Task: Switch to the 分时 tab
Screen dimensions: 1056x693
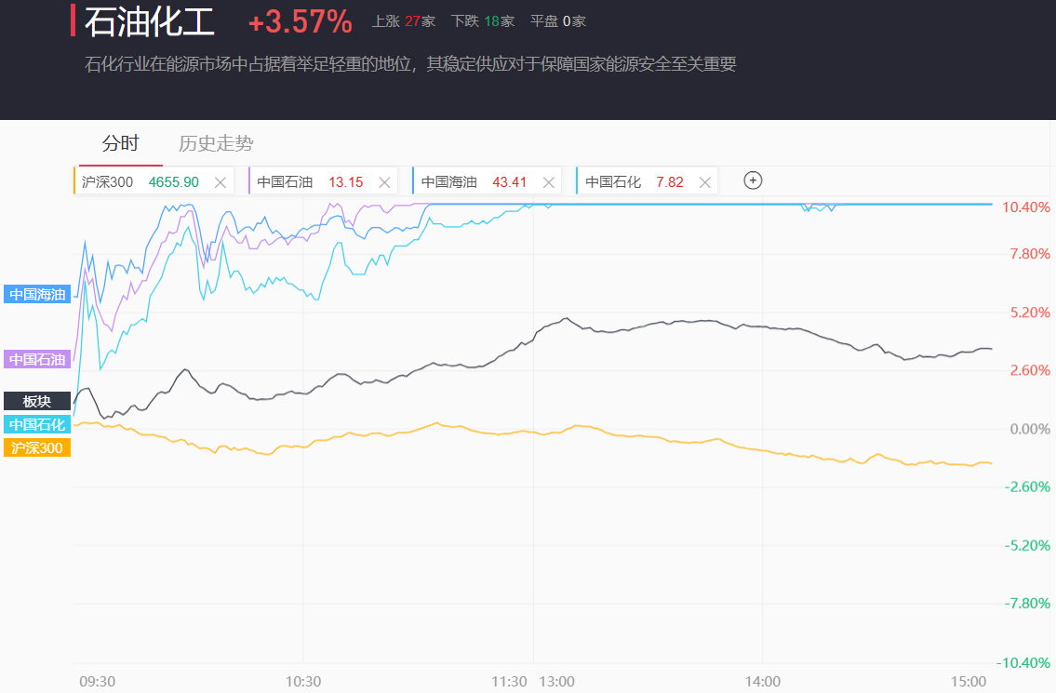Action: [120, 143]
